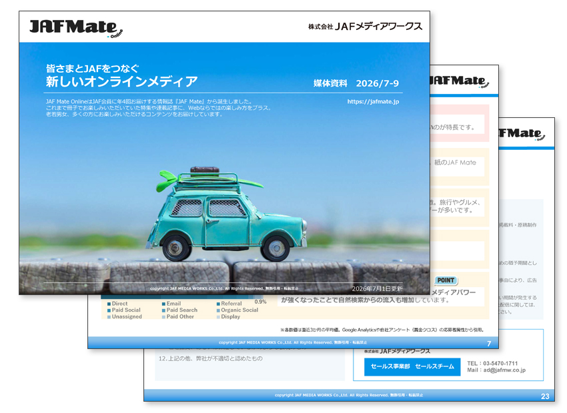Click the JAFメディアワークス name on page 23
Screen dimensions: 567x413
[397, 351]
